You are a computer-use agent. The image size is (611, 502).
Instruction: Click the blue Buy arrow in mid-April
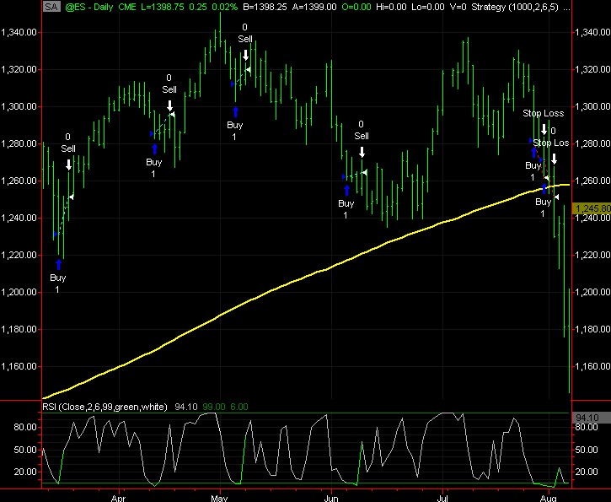click(x=155, y=148)
